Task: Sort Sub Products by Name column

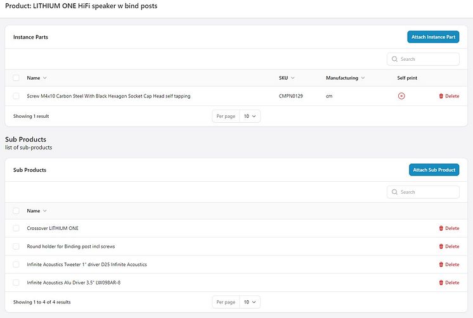Action: (x=37, y=211)
